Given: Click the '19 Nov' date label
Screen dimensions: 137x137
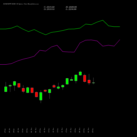Looking at the screenshot, I should click(75, 130).
